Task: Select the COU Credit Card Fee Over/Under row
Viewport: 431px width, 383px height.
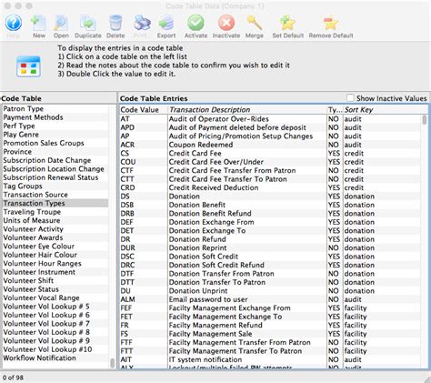Action: click(270, 162)
